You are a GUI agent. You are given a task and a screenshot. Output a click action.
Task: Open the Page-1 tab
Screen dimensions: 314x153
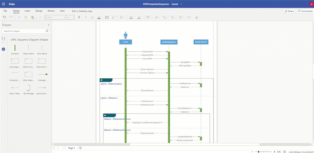71,148
